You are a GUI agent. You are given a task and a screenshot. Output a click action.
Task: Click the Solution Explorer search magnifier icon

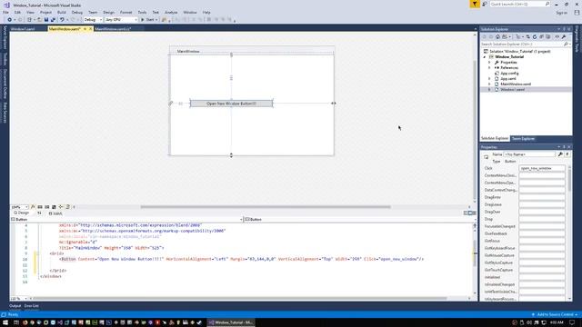pos(566,45)
